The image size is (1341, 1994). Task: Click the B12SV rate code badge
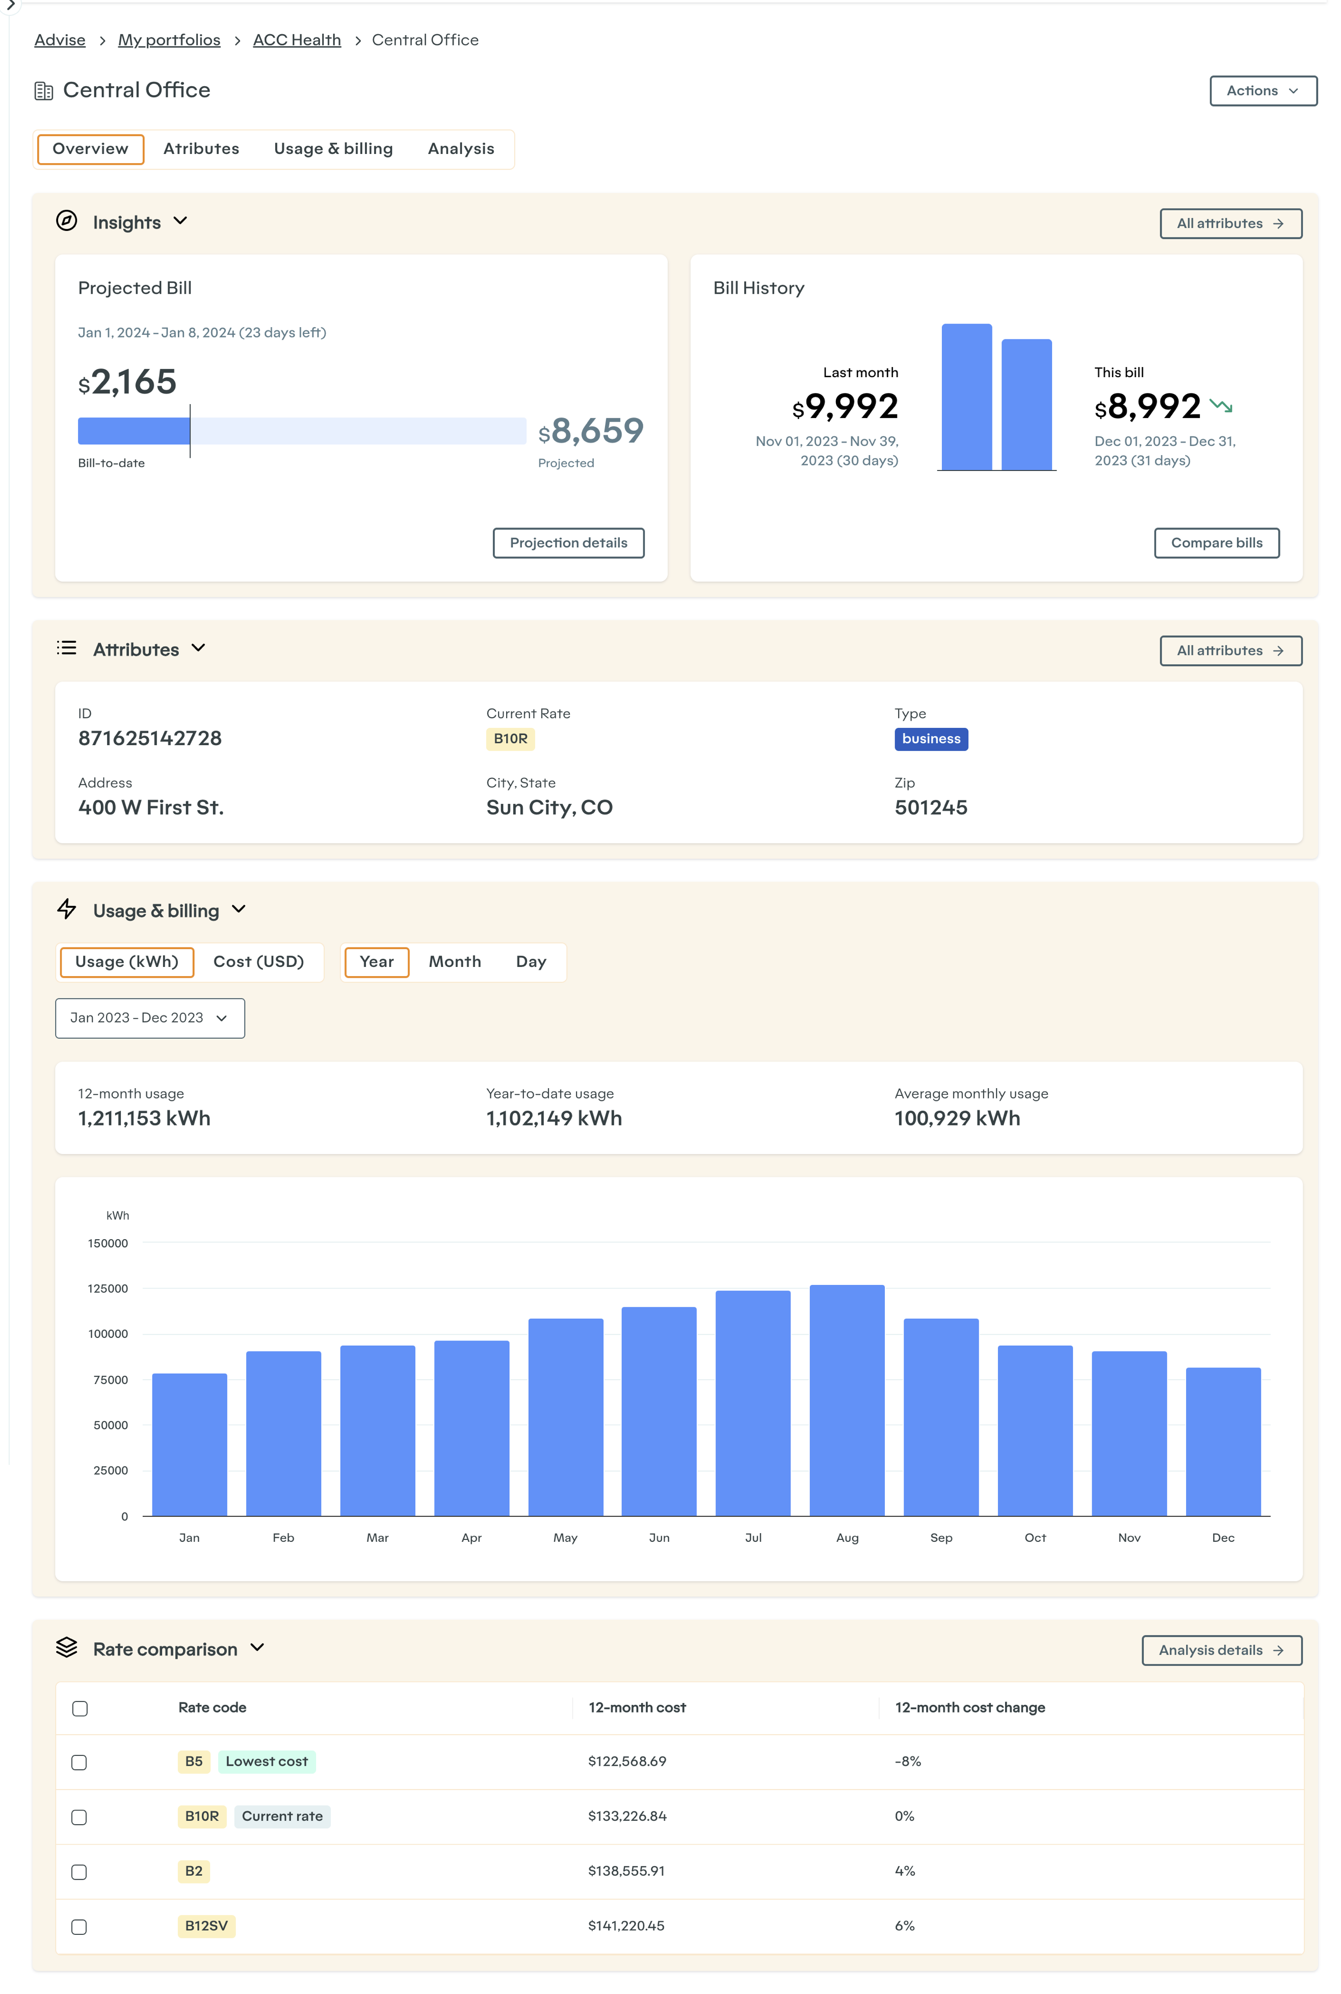[x=206, y=1926]
